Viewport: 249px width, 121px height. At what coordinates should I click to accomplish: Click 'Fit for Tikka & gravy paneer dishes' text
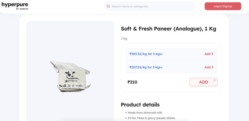coord(152,118)
